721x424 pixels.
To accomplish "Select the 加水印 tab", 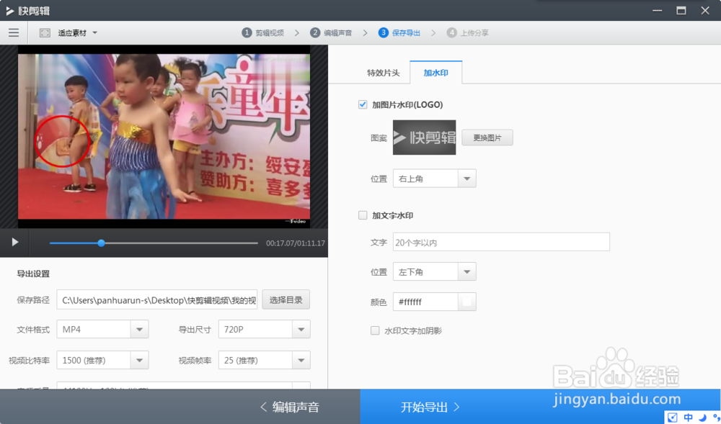I will (436, 73).
